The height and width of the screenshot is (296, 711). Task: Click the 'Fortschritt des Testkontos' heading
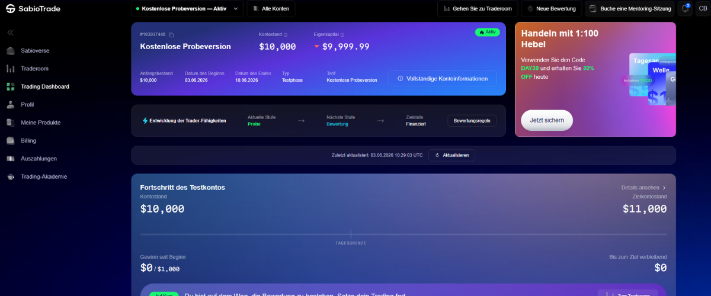click(x=182, y=188)
